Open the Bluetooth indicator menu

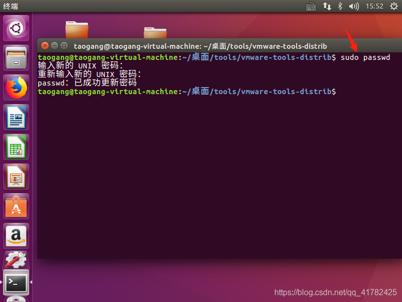coord(340,6)
